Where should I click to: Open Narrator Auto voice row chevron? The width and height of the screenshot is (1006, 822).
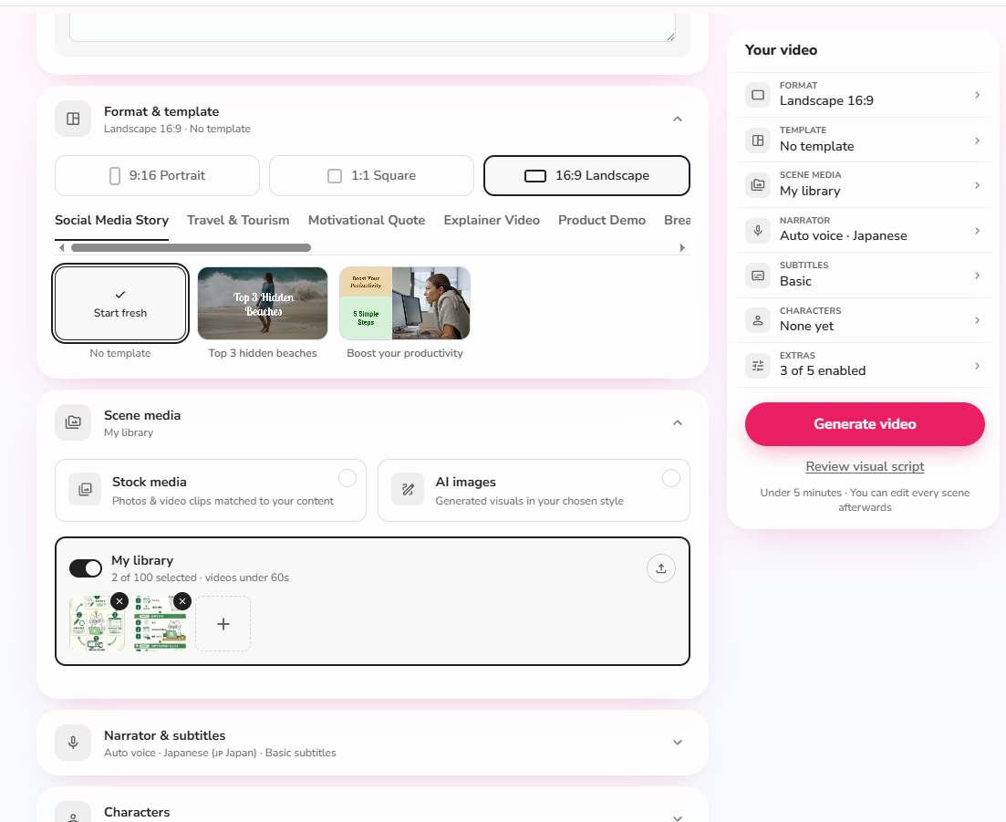[x=977, y=231]
